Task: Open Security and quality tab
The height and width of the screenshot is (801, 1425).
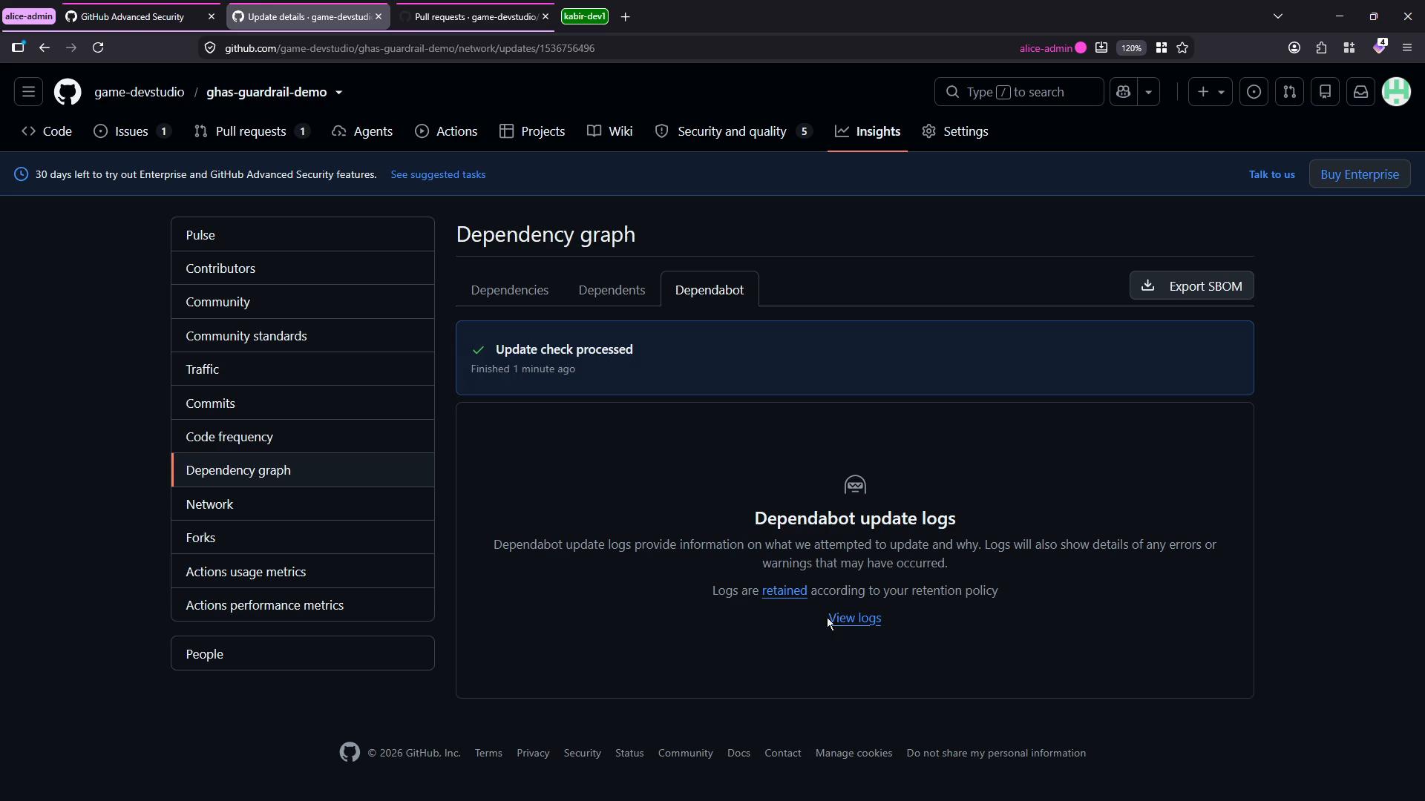Action: tap(733, 131)
